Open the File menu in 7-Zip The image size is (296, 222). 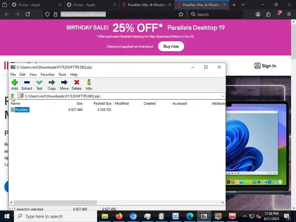click(x=13, y=75)
